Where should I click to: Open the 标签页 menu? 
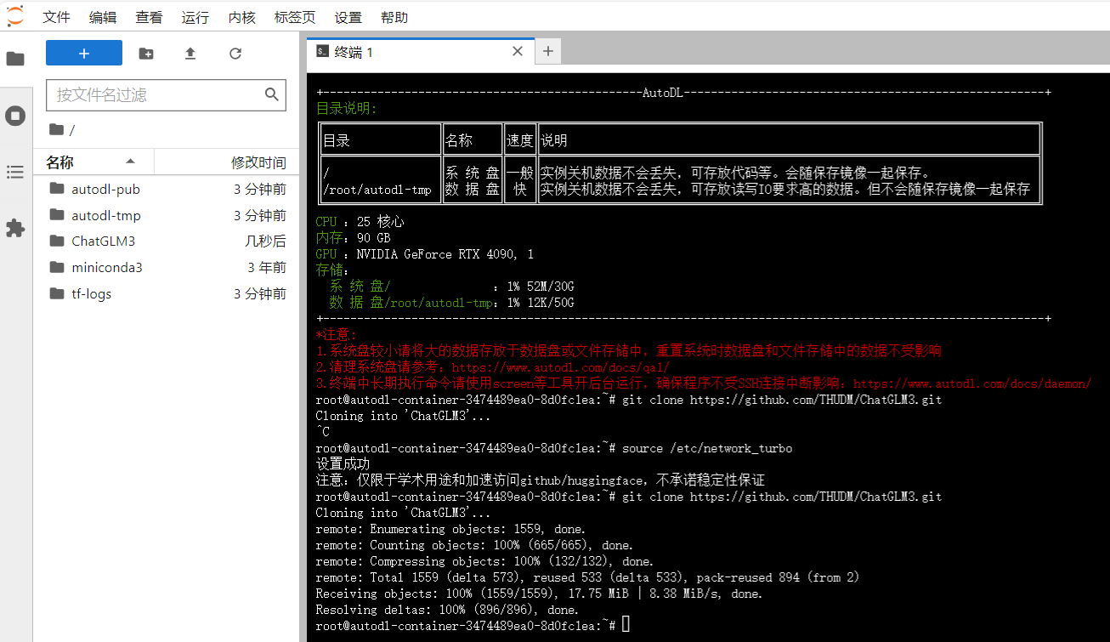point(295,17)
